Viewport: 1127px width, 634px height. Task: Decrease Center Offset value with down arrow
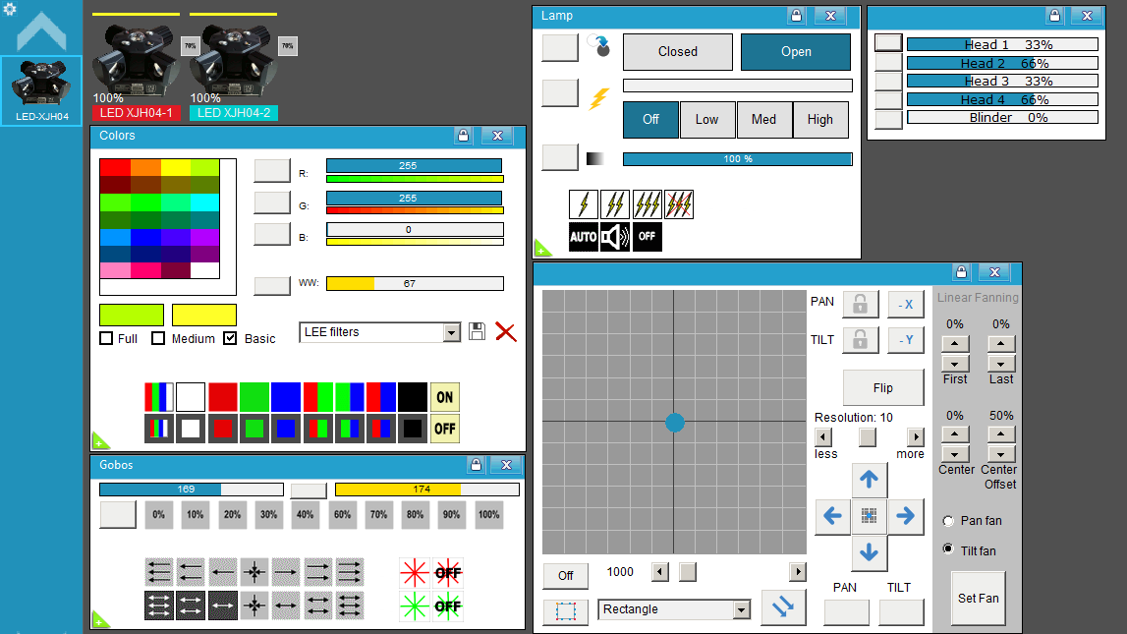(1001, 454)
